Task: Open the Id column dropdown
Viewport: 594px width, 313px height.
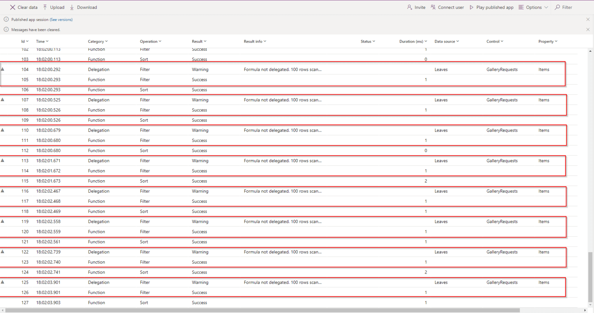Action: tap(27, 41)
